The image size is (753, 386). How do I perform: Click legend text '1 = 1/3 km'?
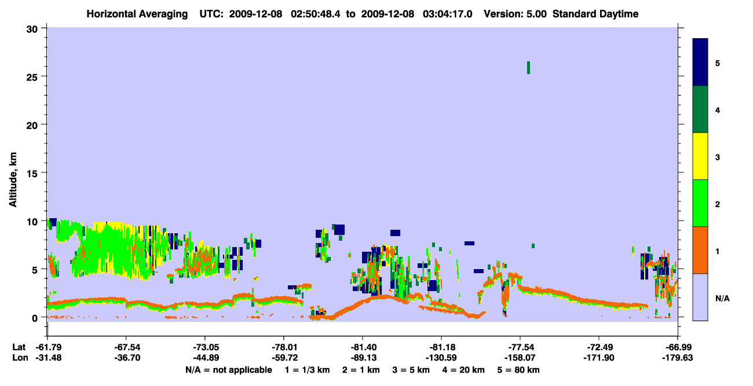309,370
